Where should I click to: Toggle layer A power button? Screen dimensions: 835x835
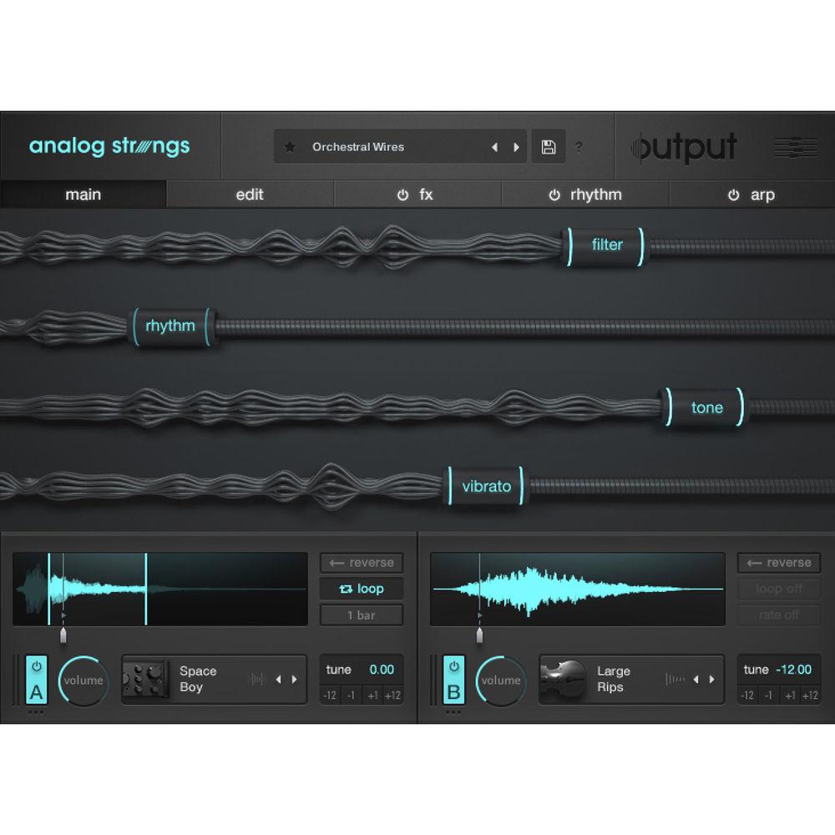point(36,666)
